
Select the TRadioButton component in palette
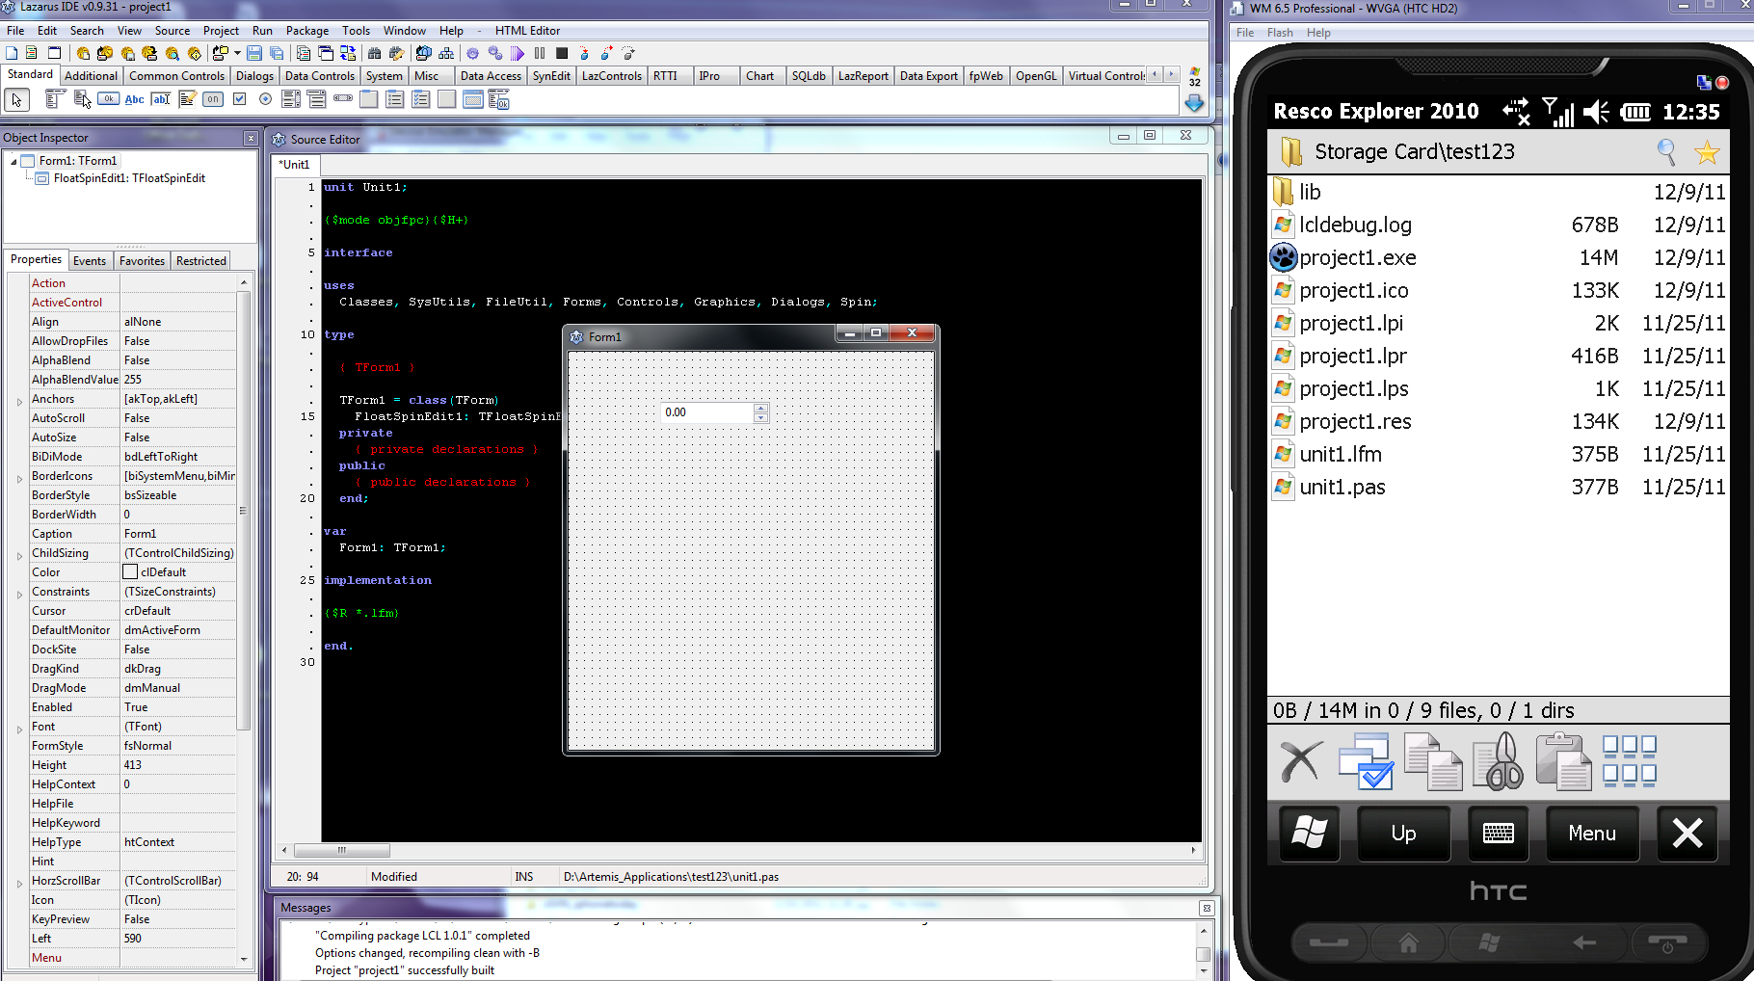[x=266, y=99]
